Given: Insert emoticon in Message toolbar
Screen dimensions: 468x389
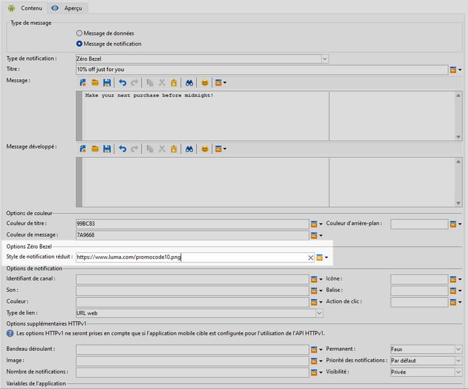Looking at the screenshot, I should pyautogui.click(x=205, y=82).
